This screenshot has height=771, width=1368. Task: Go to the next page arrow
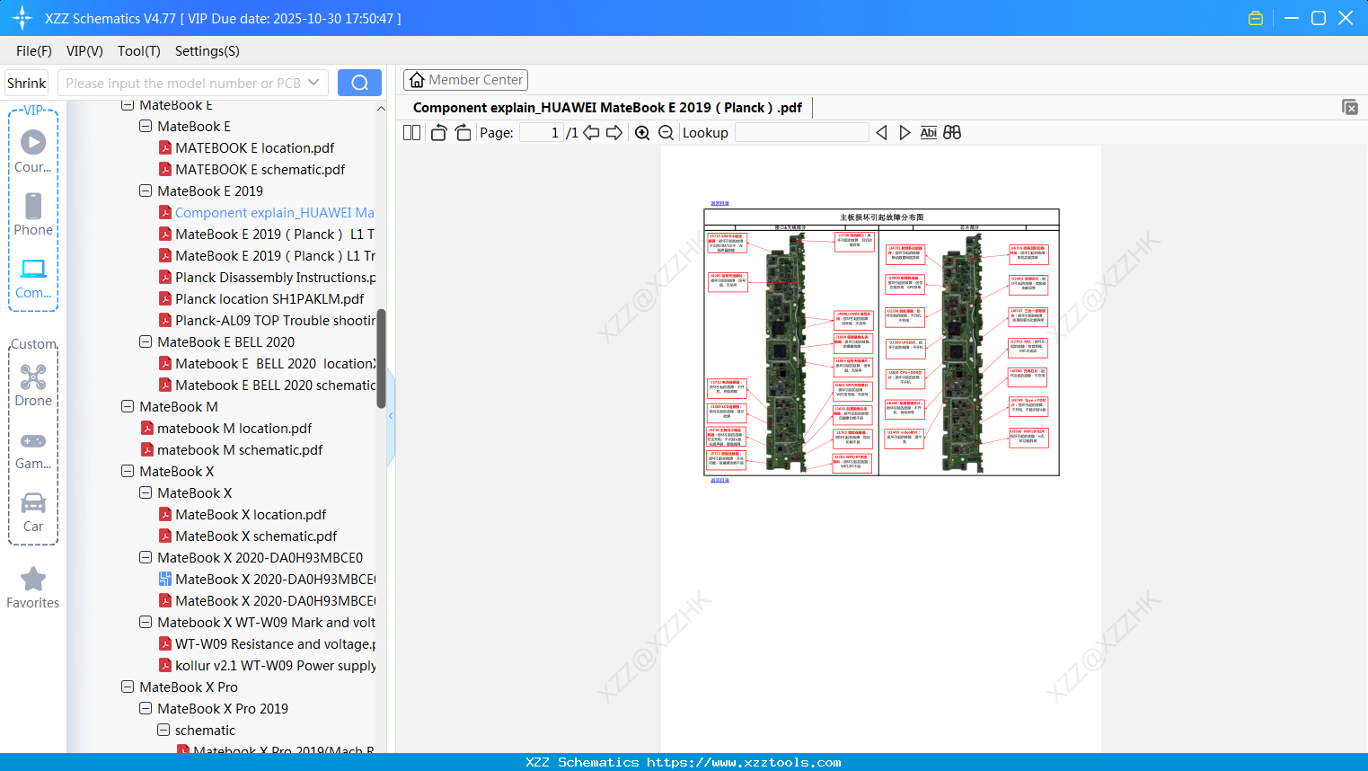pos(614,132)
